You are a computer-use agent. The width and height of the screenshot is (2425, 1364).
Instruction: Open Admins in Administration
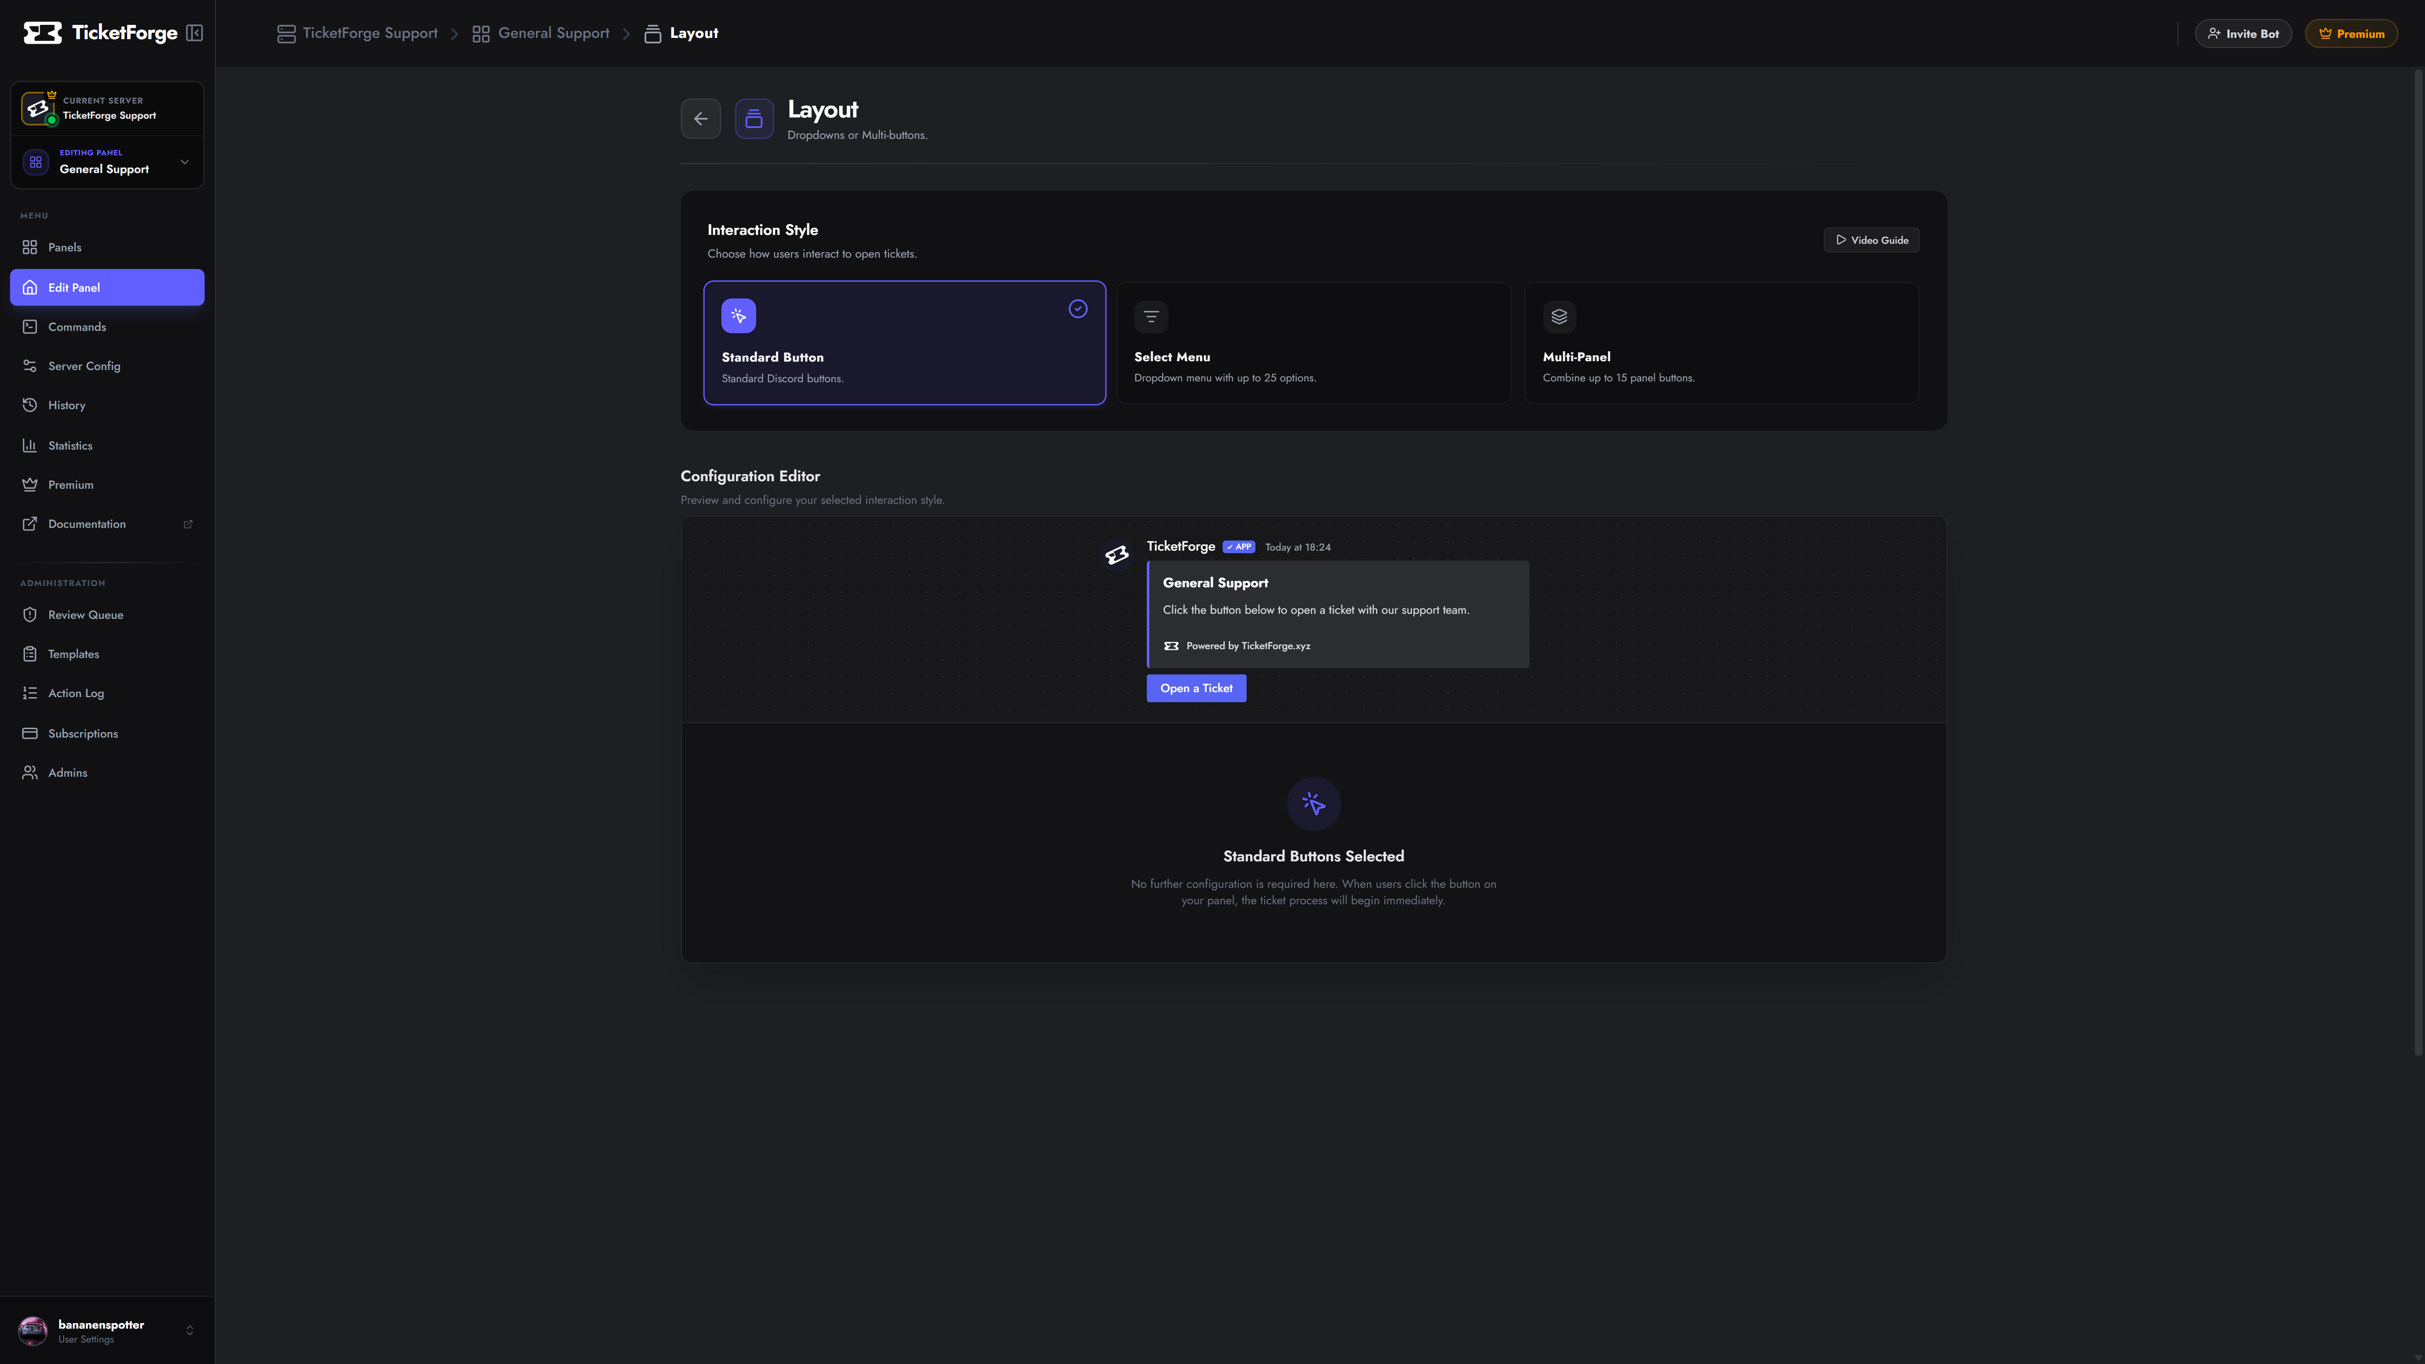pos(107,773)
